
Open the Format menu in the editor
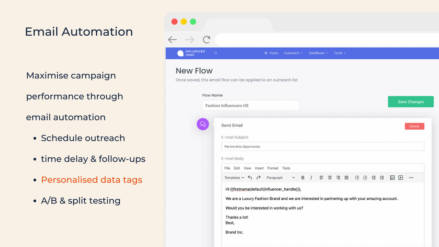click(x=273, y=168)
